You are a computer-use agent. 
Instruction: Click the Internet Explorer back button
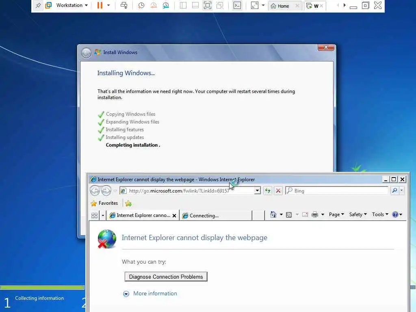point(95,191)
